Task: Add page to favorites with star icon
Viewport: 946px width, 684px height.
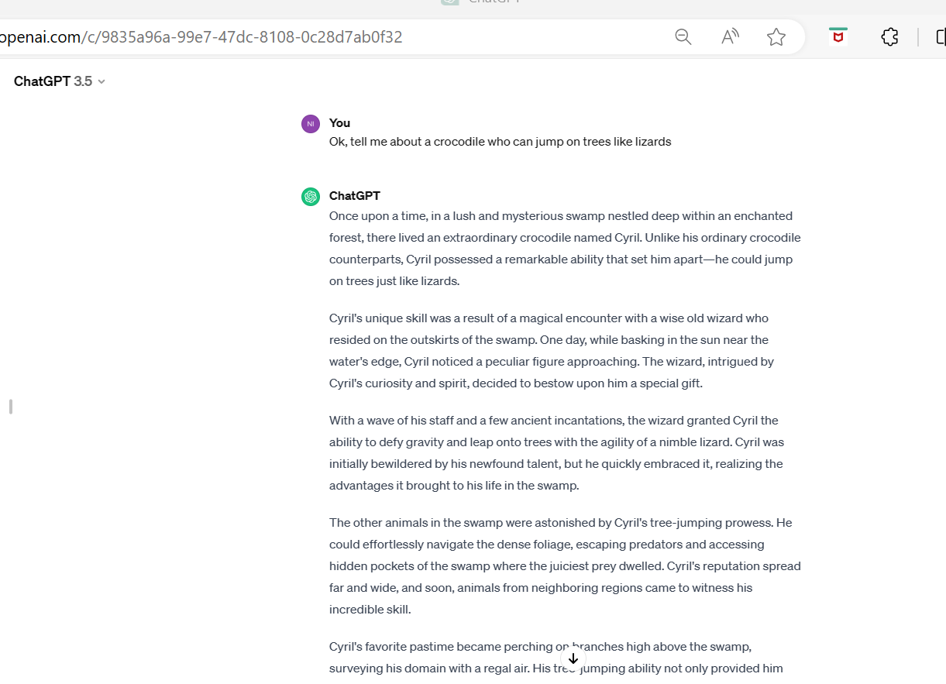Action: tap(776, 37)
